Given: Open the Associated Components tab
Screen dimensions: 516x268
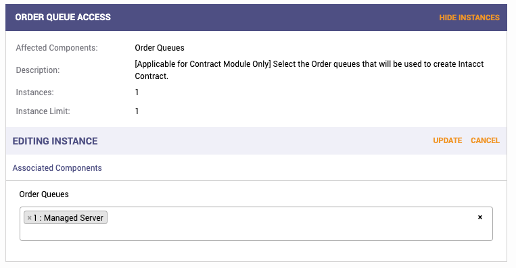Looking at the screenshot, I should click(57, 168).
